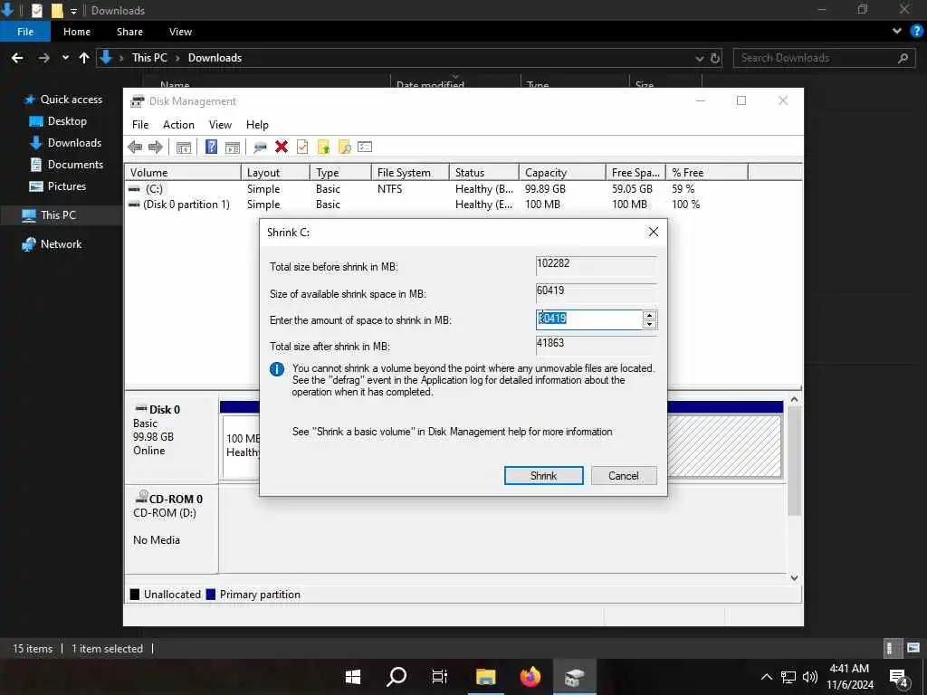Open Help via blue question mark icon

tap(211, 147)
